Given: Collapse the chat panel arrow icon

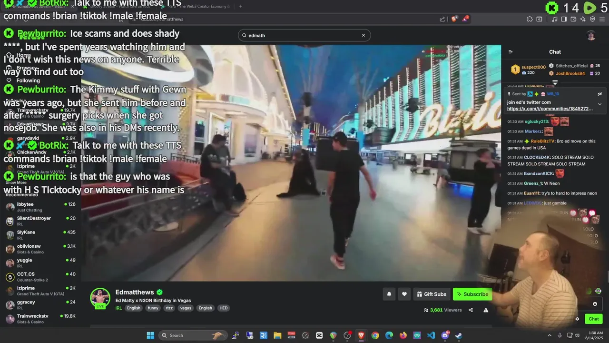Looking at the screenshot, I should (x=511, y=52).
